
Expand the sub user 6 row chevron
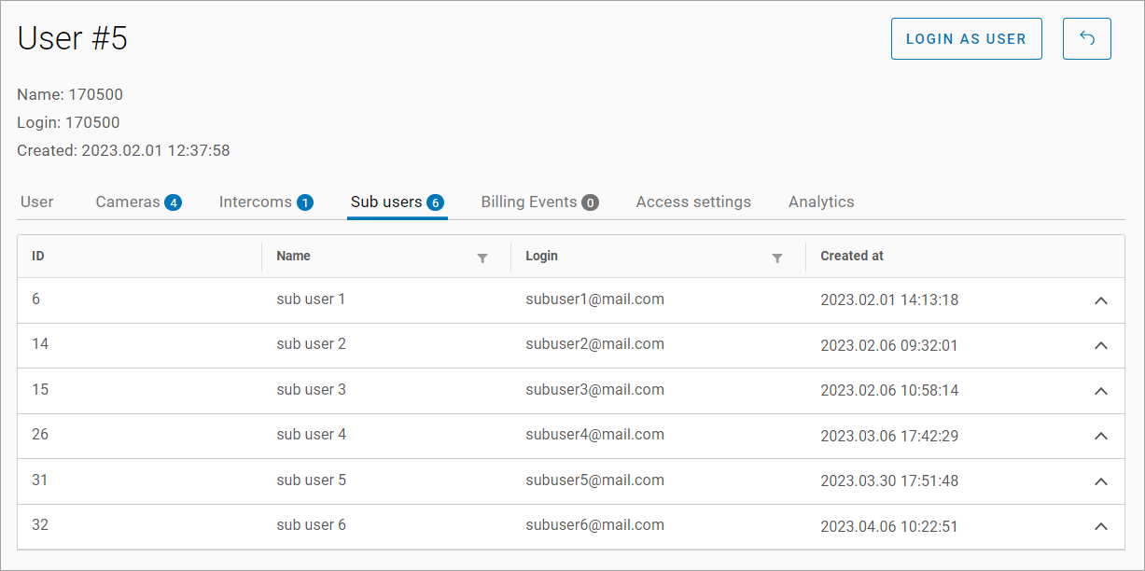(1100, 526)
